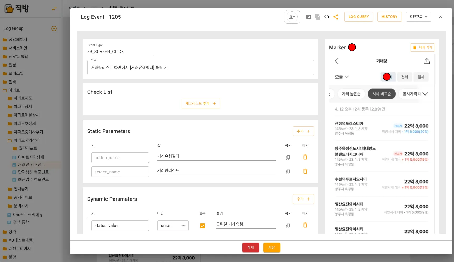Click the add-user icon in the dialog header

(x=292, y=17)
